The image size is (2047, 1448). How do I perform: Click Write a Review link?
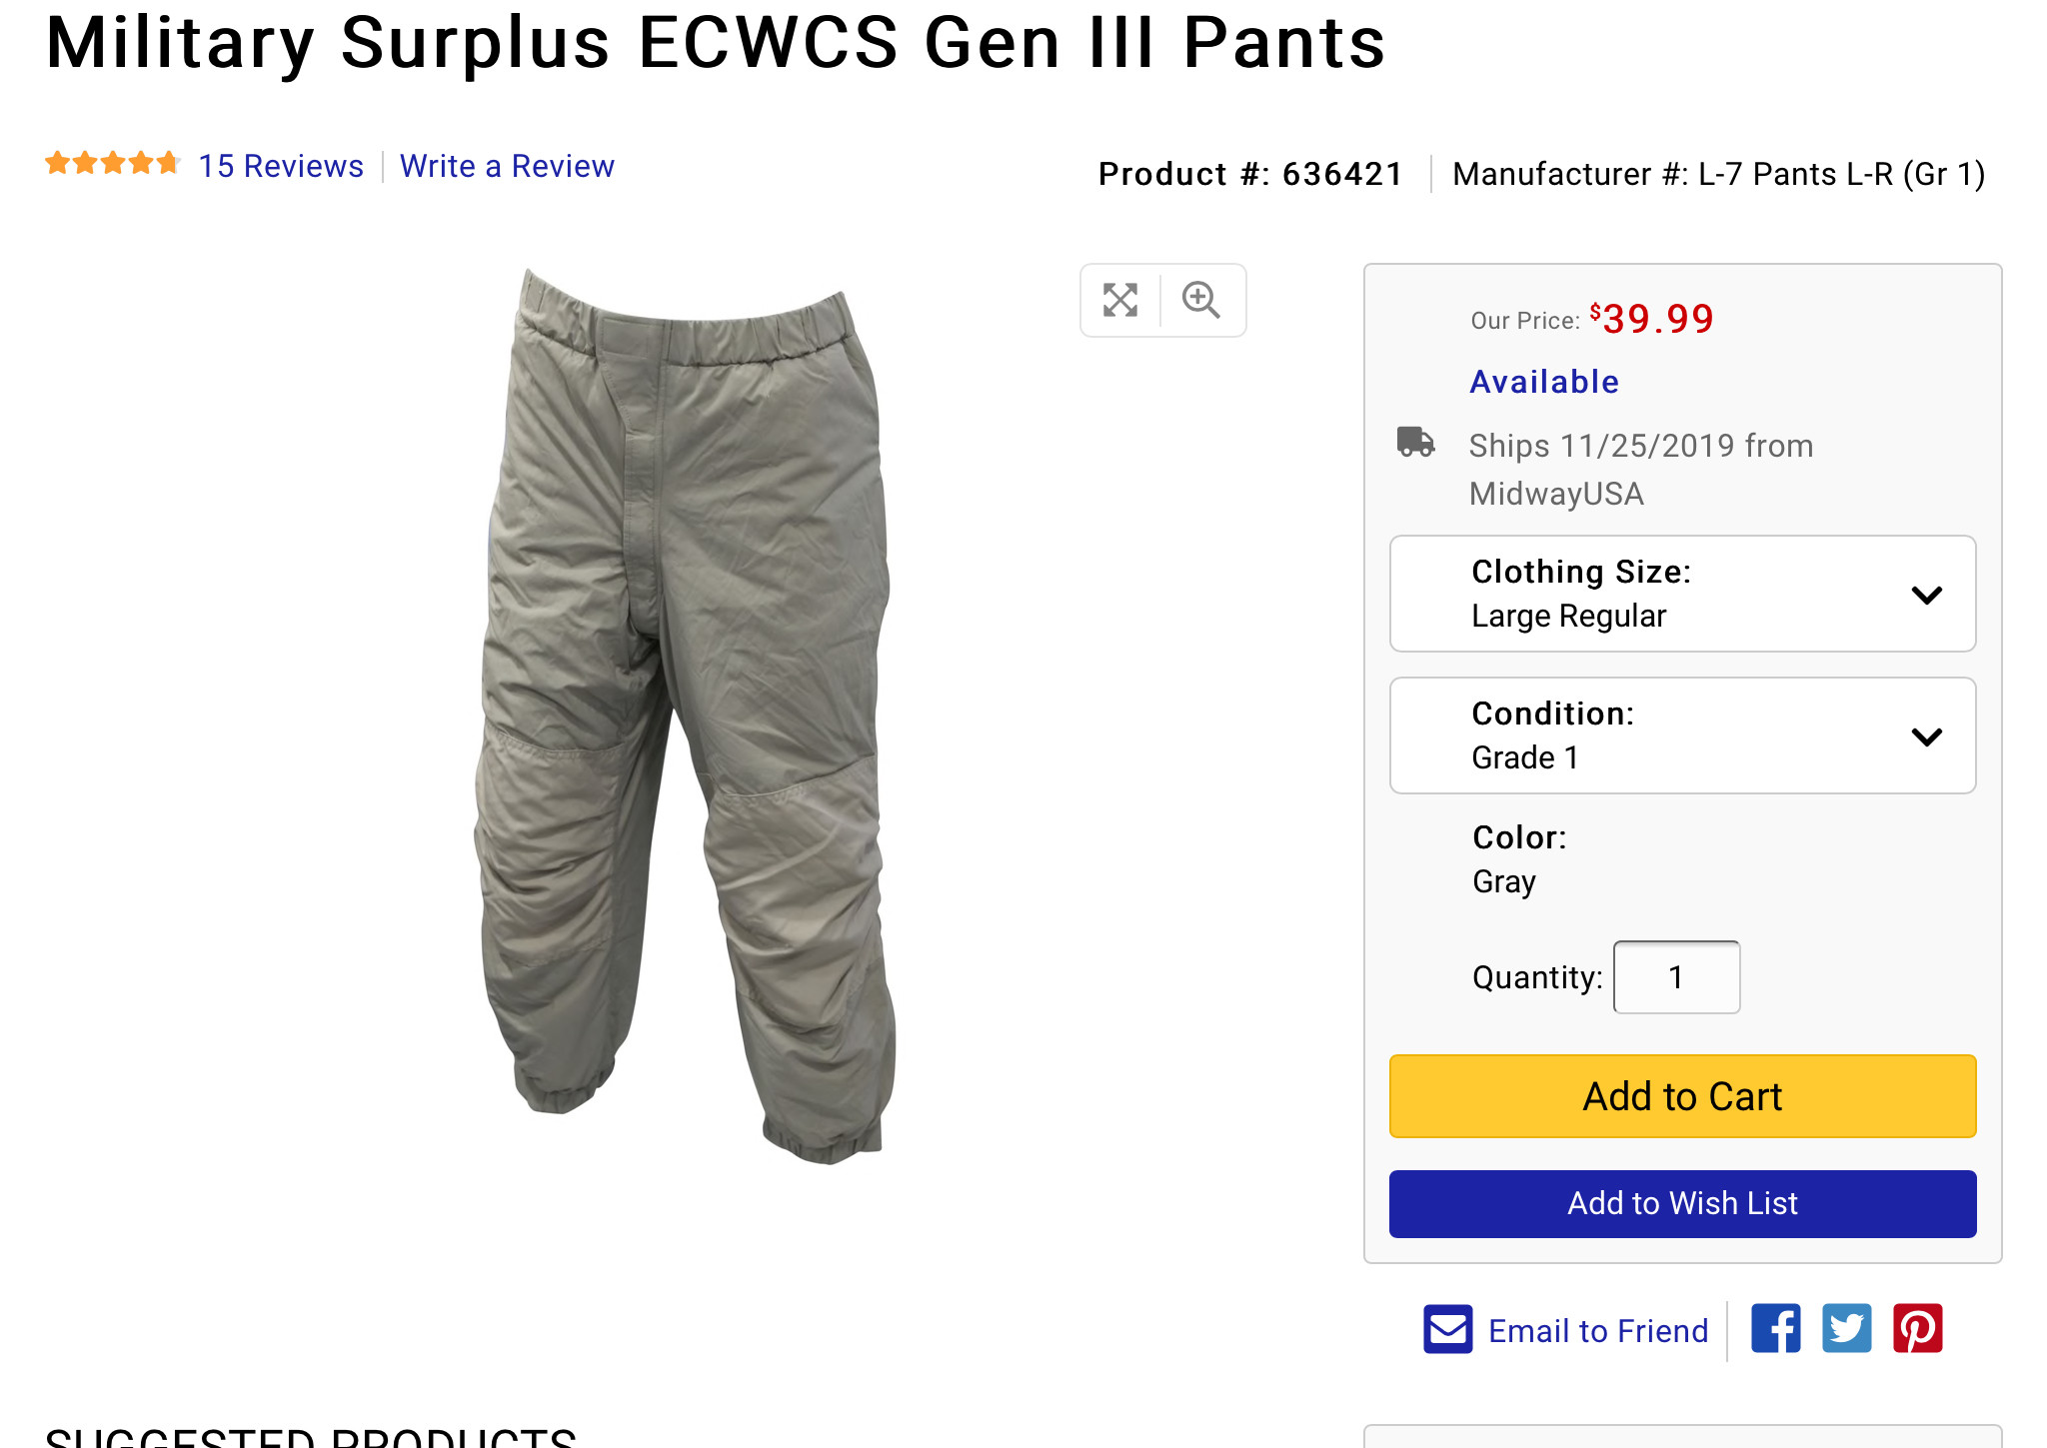tap(507, 166)
